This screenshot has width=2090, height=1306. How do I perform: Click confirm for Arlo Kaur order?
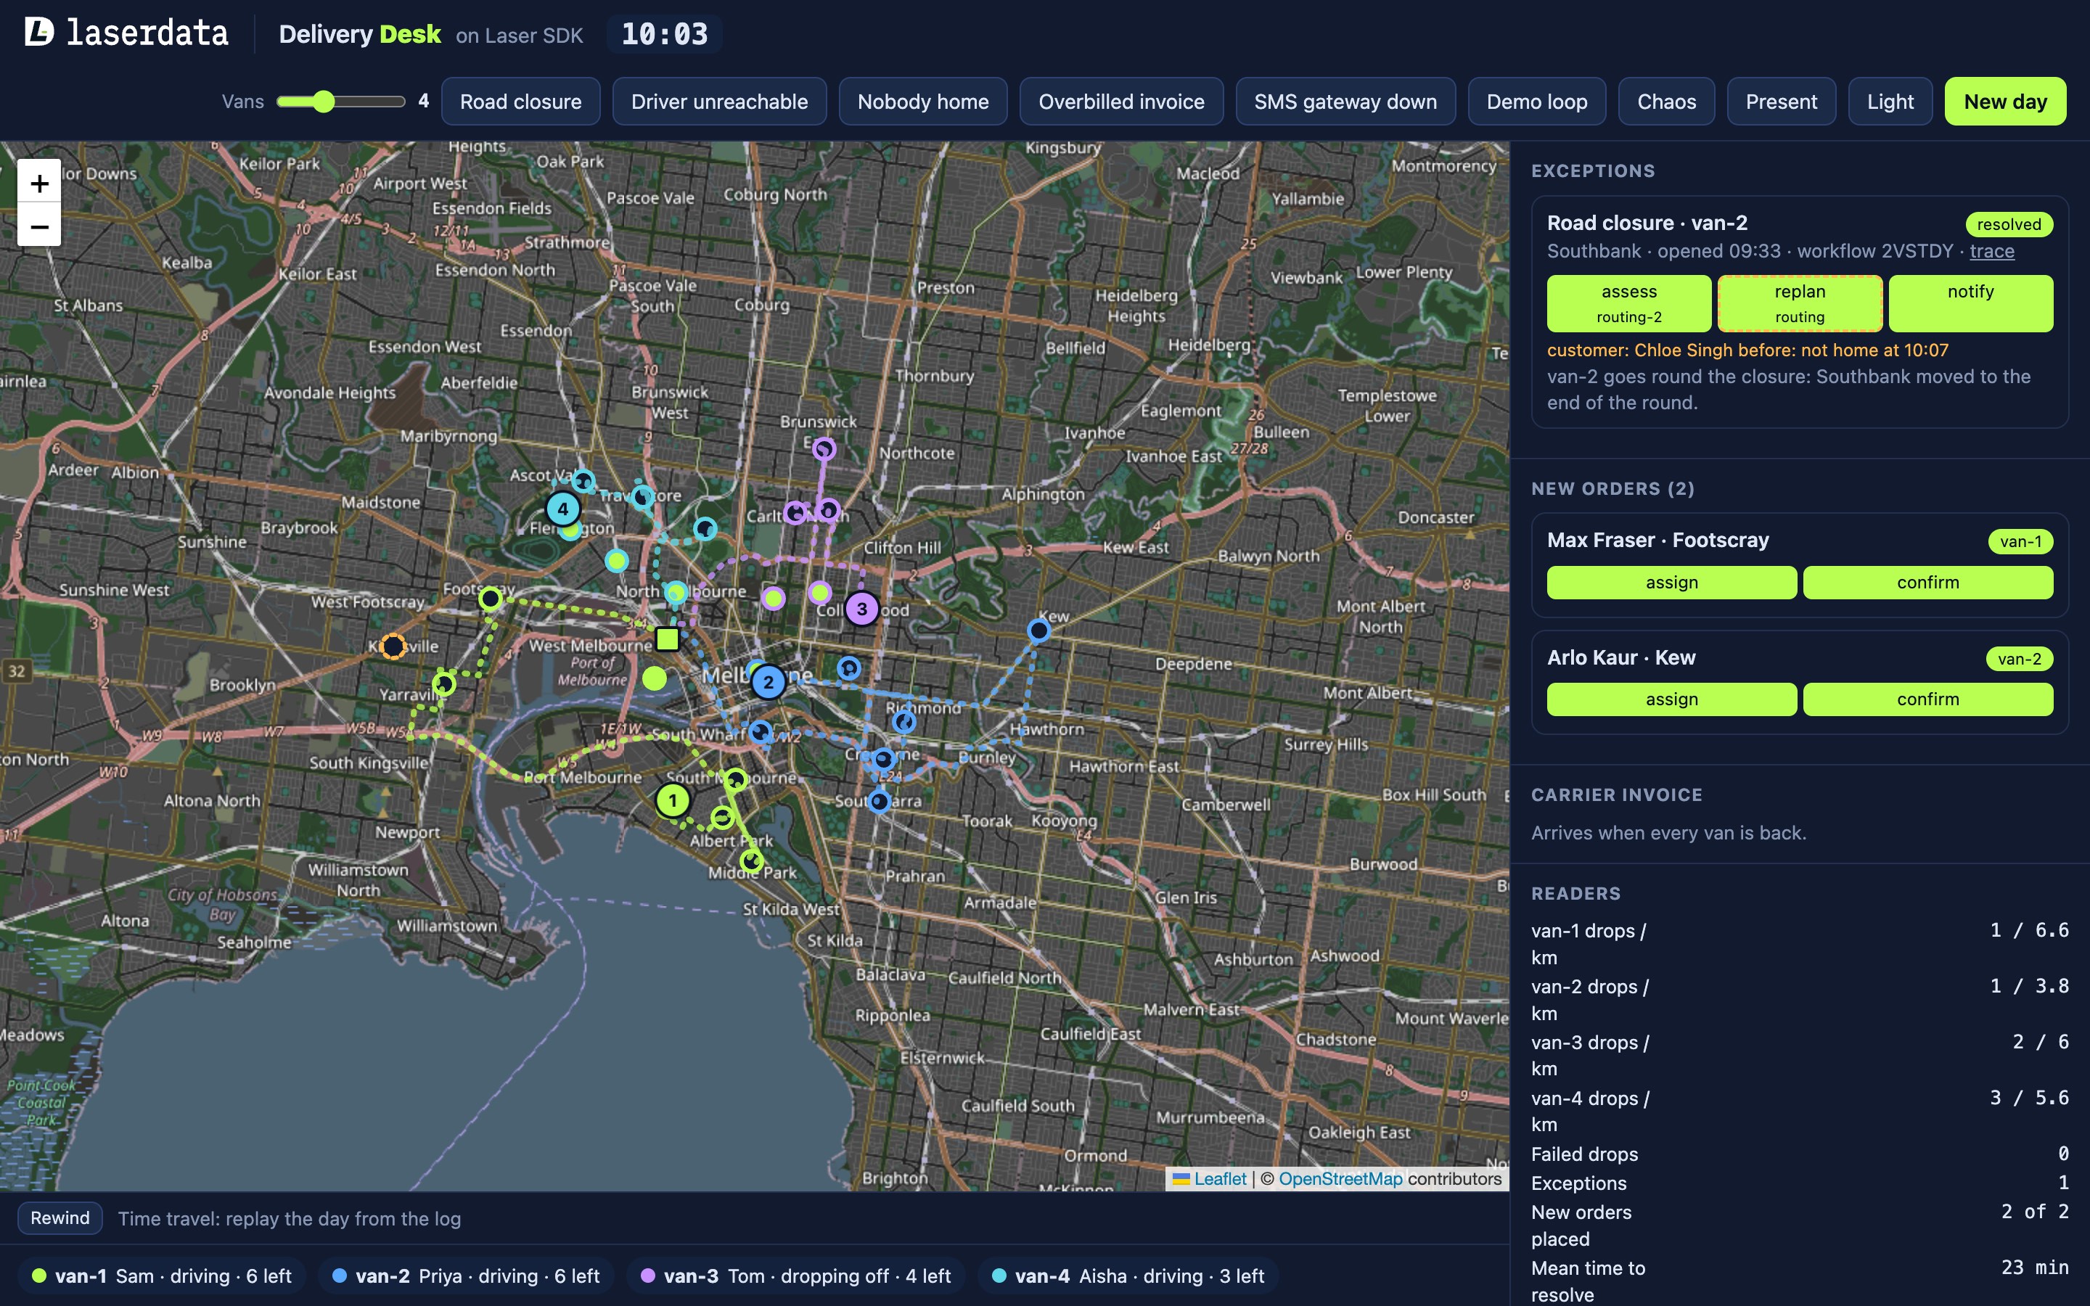point(1927,699)
